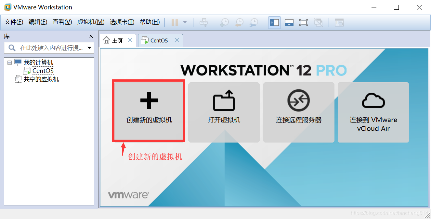Select 共享的虚拟机 in the library tree
431x219 pixels.
tap(41, 79)
